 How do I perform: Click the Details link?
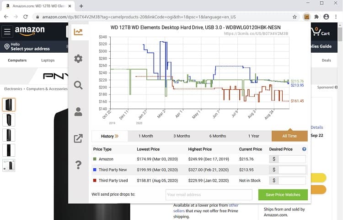317,127
